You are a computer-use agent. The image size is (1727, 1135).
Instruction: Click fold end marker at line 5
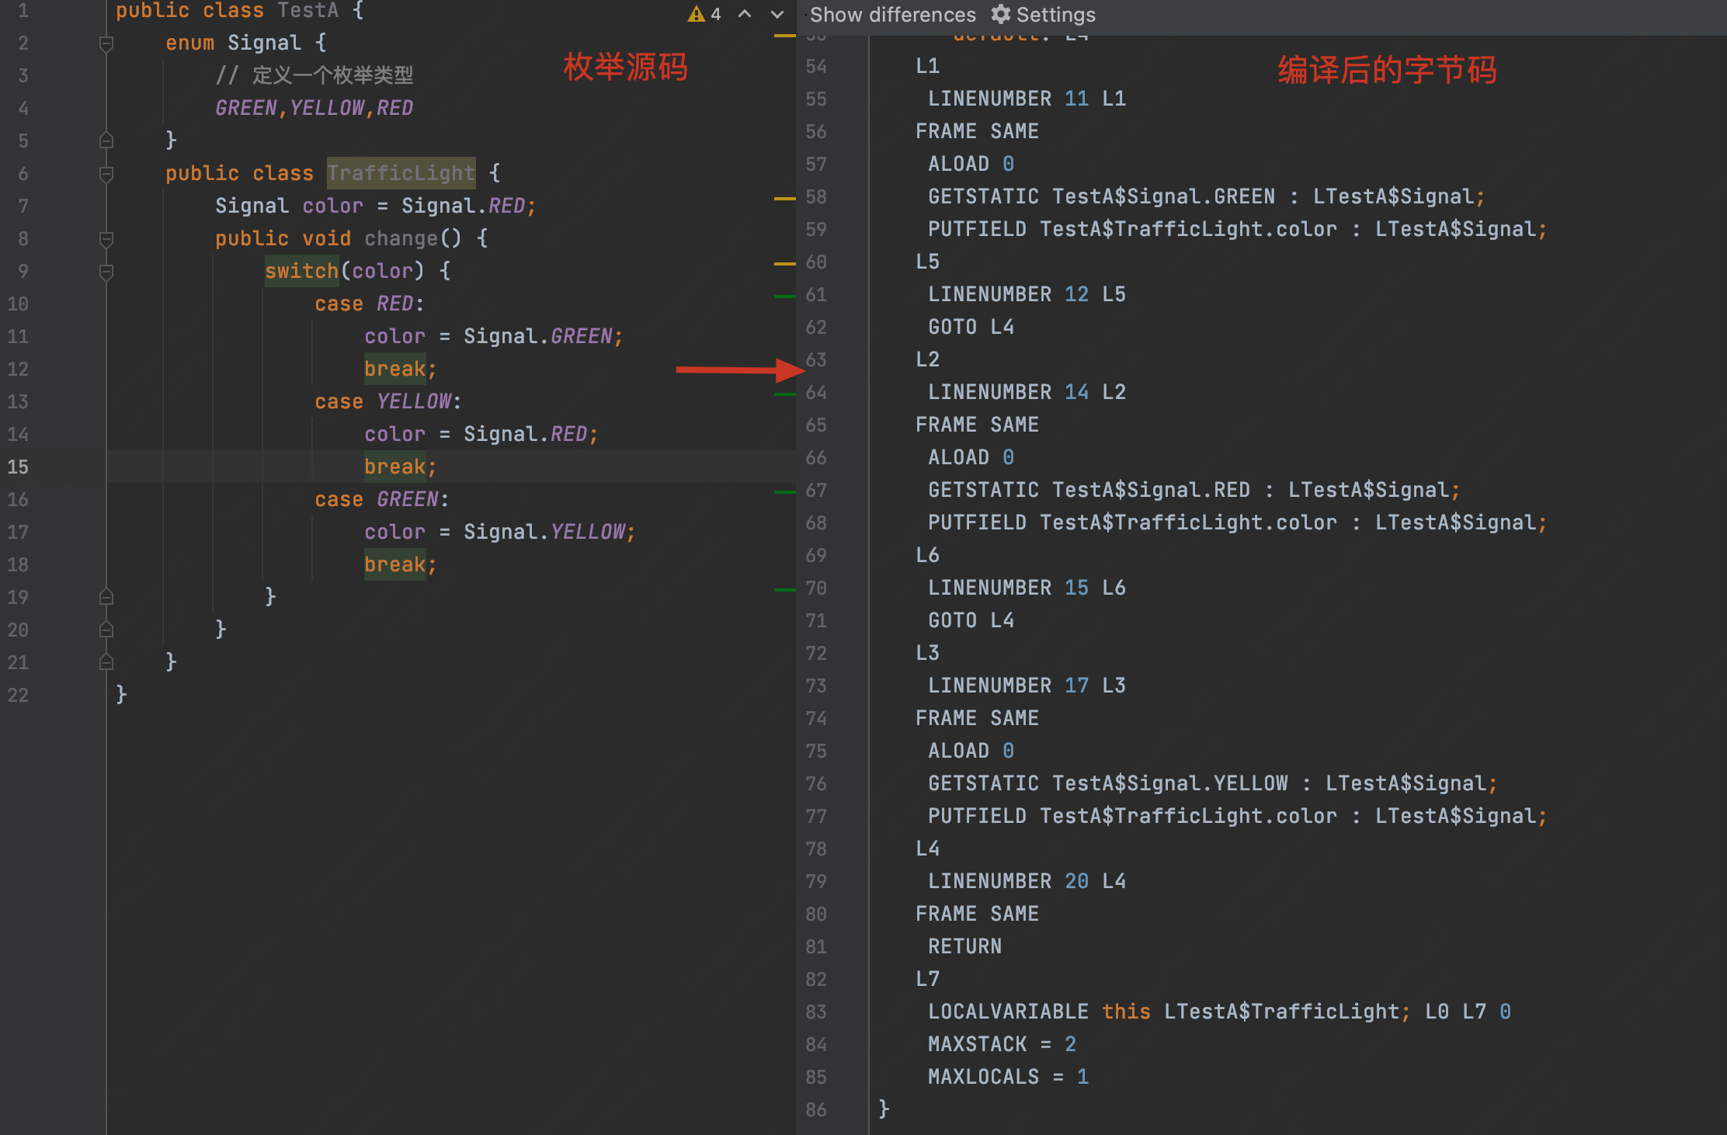106,141
